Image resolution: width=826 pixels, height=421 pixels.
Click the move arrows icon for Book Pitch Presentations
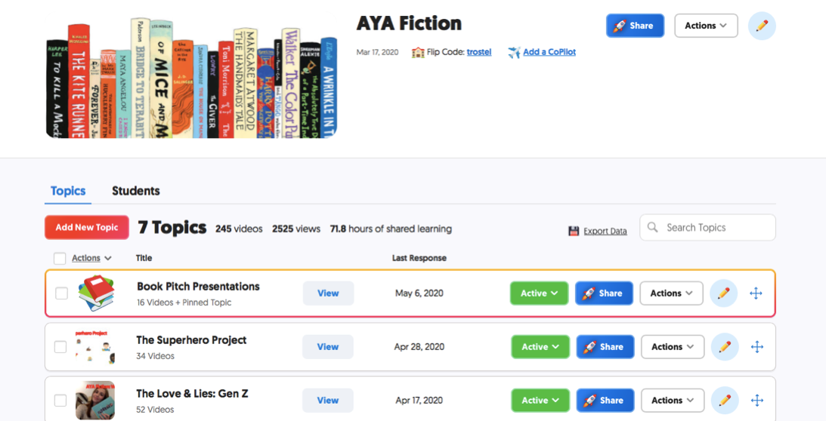click(x=756, y=293)
